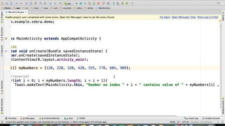Stop the app with red square icon
This screenshot has height=126, width=225.
click(x=98, y=3)
